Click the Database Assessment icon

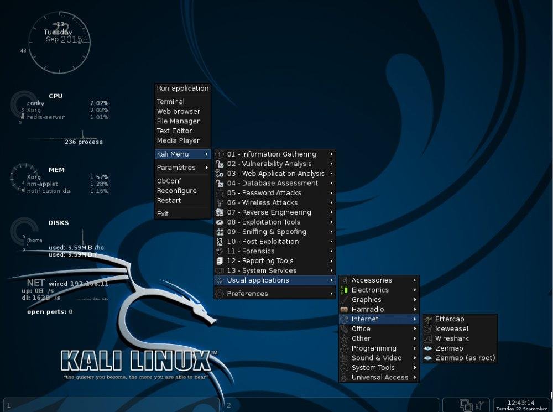pyautogui.click(x=220, y=184)
